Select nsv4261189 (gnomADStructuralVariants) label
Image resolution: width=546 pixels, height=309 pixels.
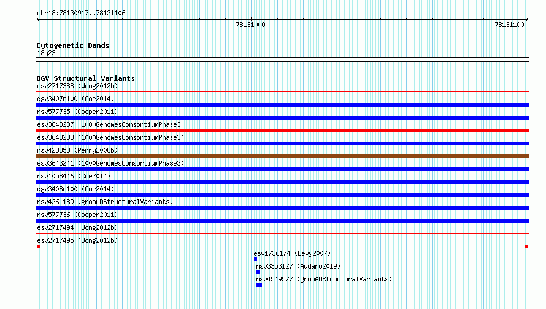click(105, 202)
